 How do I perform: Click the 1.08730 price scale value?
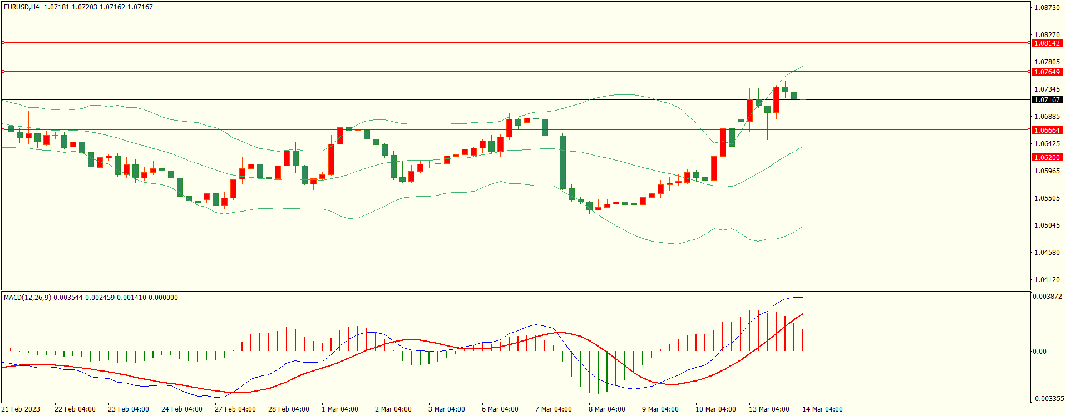pos(1047,7)
